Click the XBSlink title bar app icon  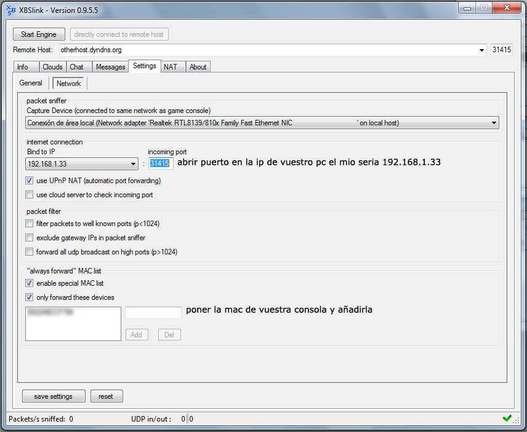(10, 10)
